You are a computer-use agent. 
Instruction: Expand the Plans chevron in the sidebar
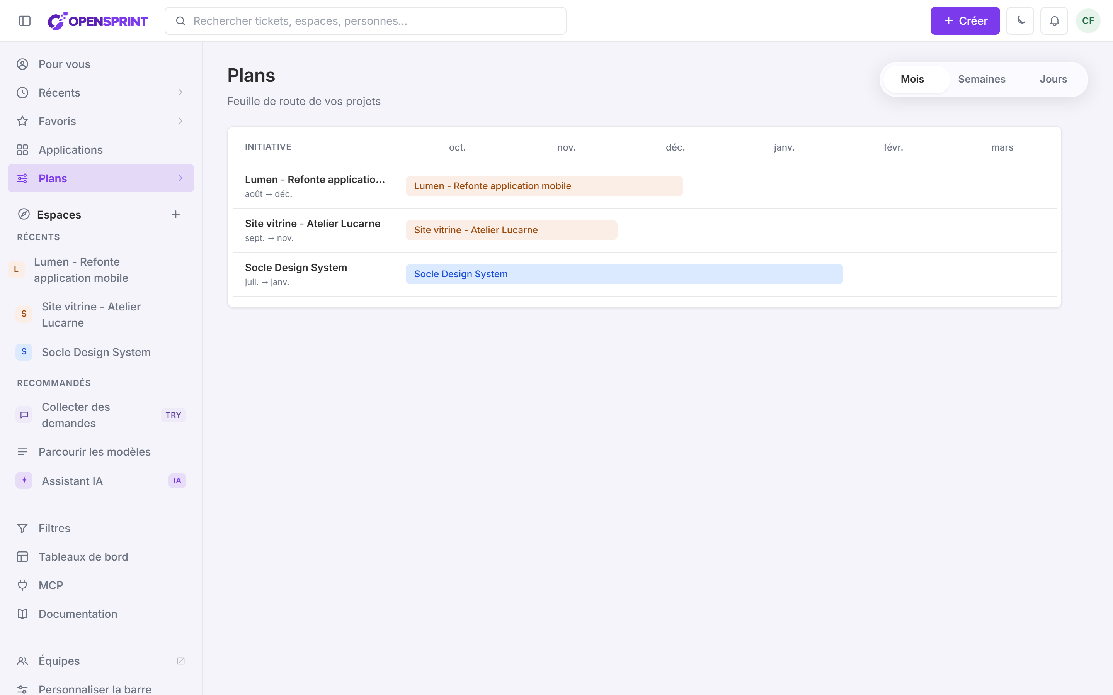tap(180, 178)
